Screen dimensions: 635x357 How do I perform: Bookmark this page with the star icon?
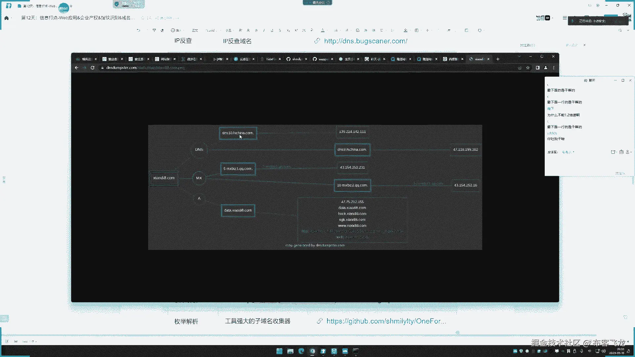(x=528, y=68)
